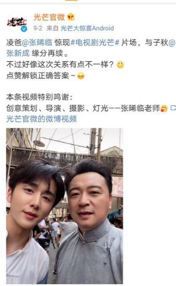Click the video icon at end of line

[x=173, y=108]
